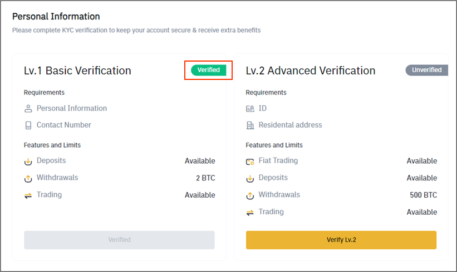Click the Lv.2 Withdrawals upload icon
457x272 pixels.
click(x=250, y=195)
